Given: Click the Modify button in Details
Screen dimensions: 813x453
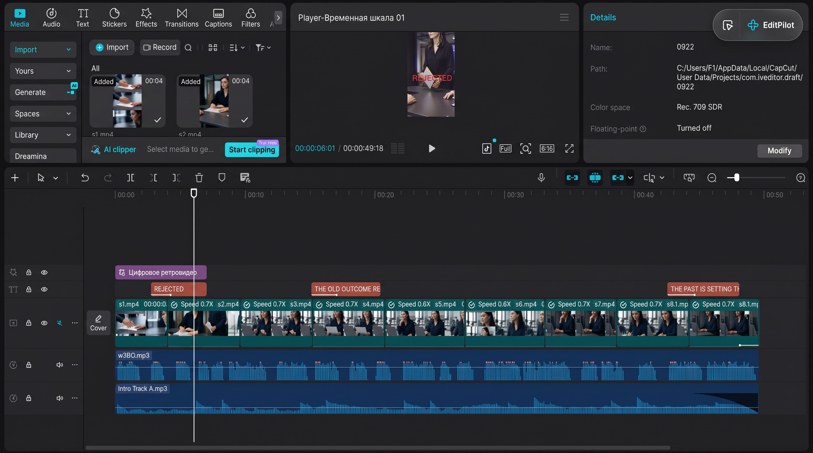Looking at the screenshot, I should click(779, 151).
